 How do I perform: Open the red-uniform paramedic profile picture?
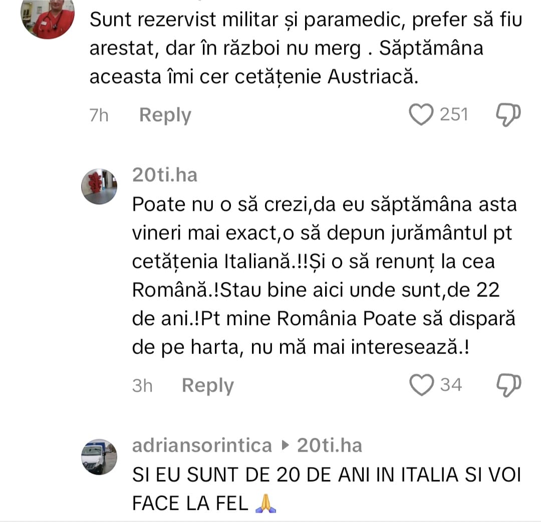[x=48, y=18]
